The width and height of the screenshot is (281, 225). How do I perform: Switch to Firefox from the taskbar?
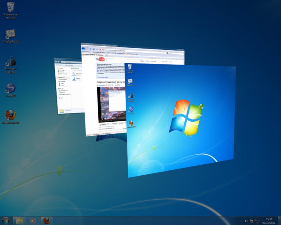coord(47,221)
